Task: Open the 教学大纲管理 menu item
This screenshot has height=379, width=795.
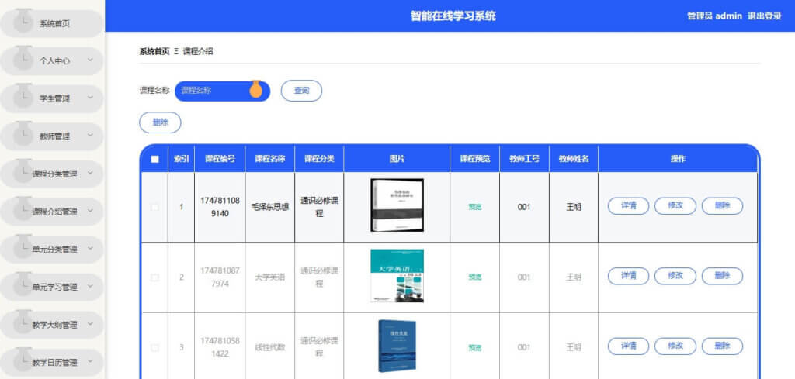Action: pyautogui.click(x=54, y=325)
